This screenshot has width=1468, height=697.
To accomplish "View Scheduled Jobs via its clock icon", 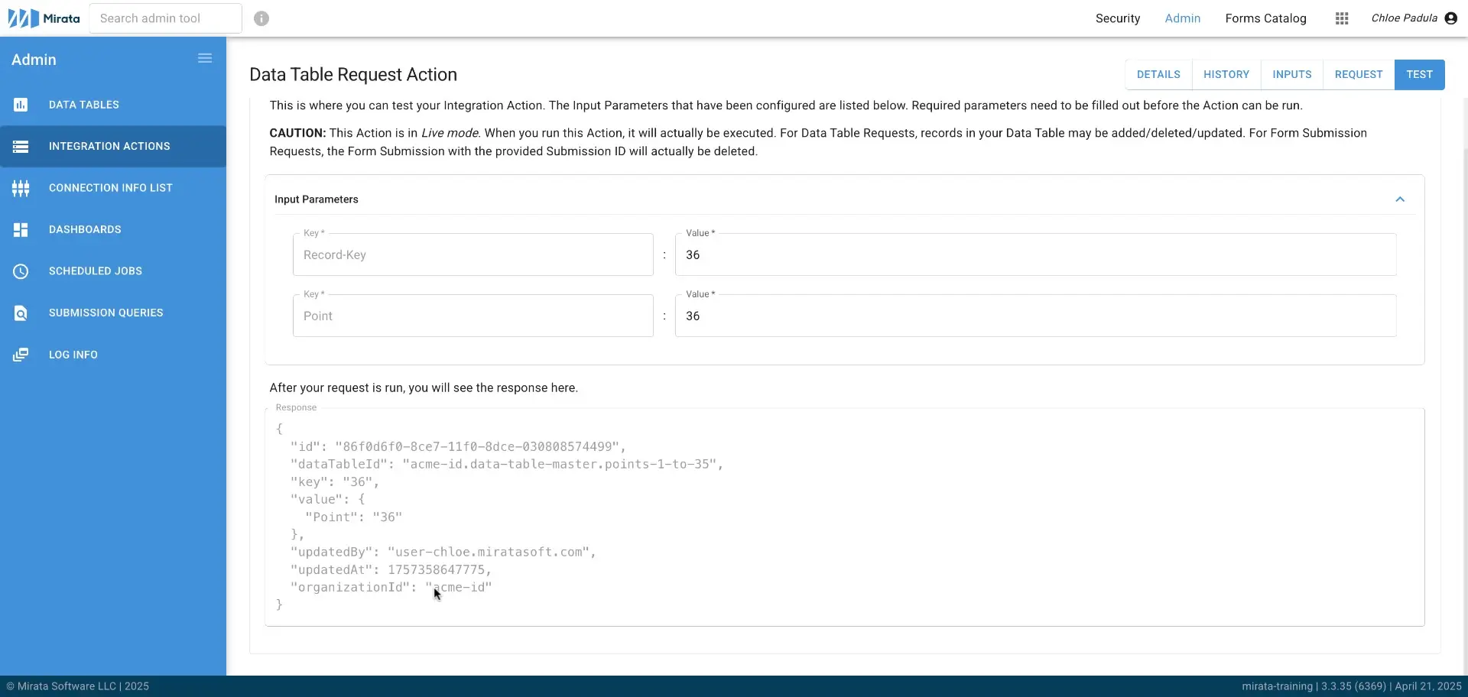I will click(x=21, y=271).
